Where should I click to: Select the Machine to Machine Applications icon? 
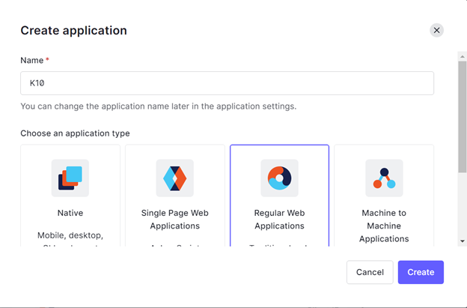pos(384,178)
